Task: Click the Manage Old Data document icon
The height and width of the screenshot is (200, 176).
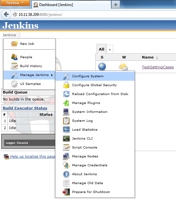Action: coord(66,183)
